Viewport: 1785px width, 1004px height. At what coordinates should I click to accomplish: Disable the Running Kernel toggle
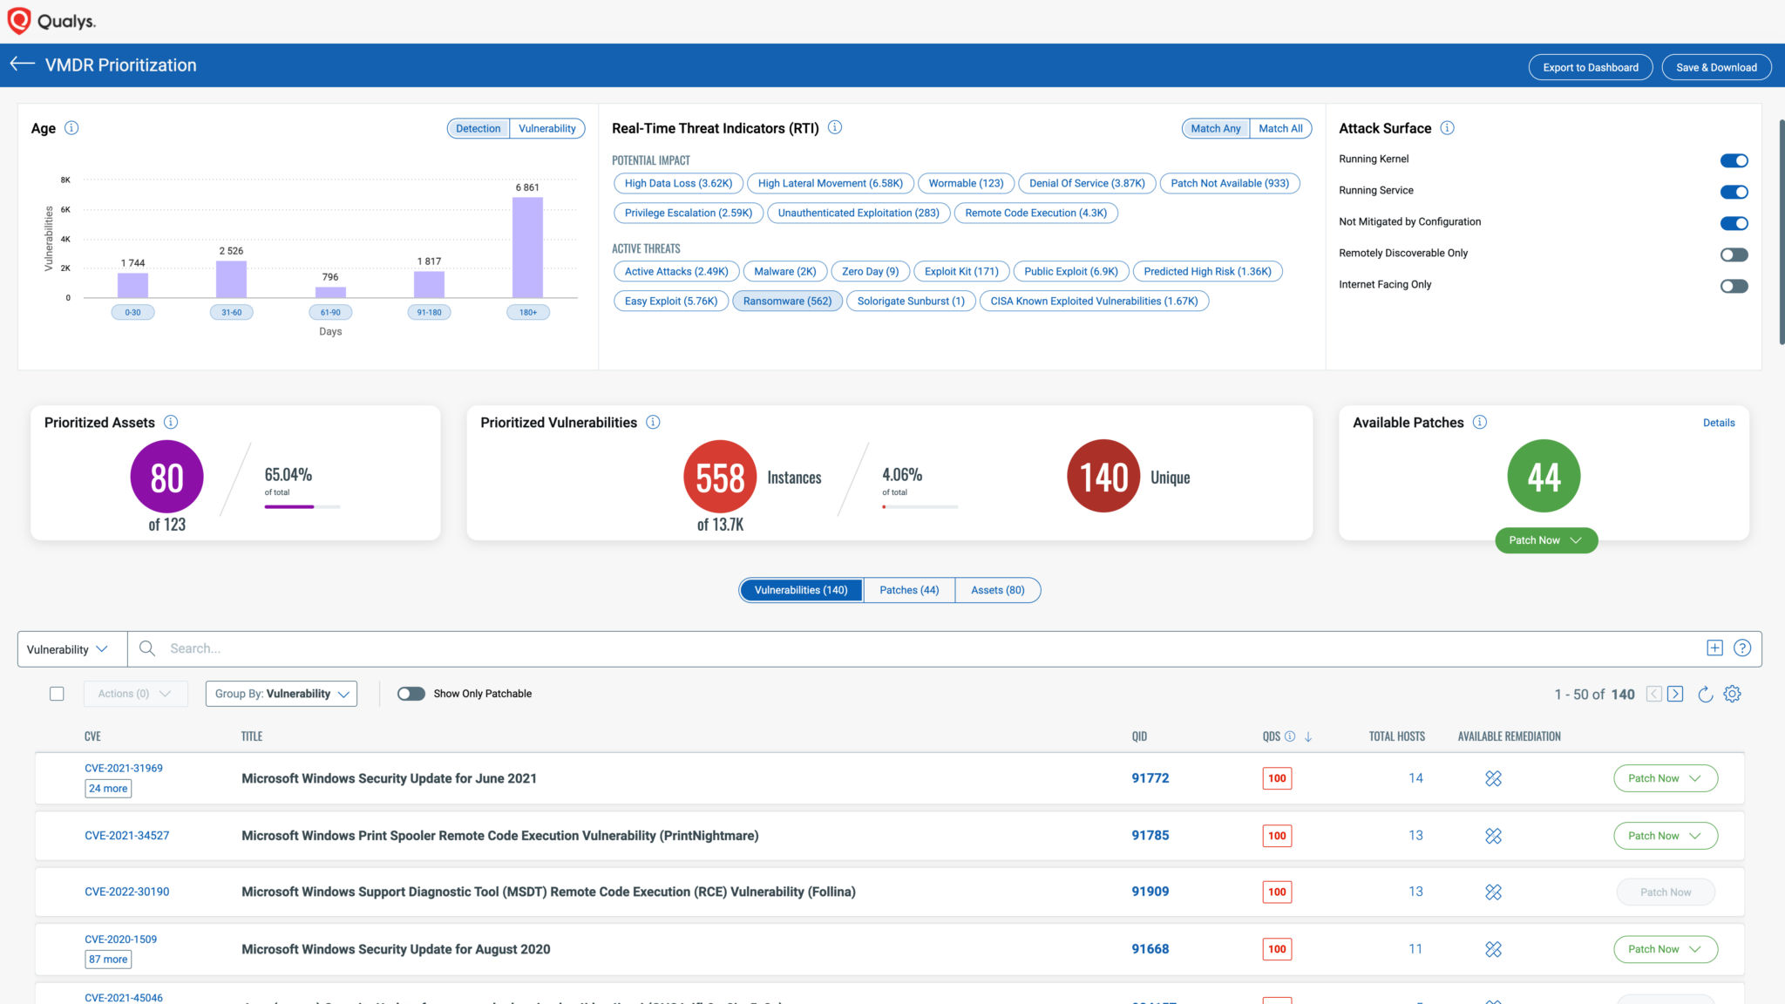1734,160
